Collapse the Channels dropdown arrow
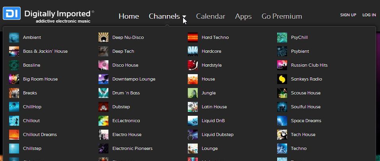Screen dimensions: 380x161 tap(184, 17)
